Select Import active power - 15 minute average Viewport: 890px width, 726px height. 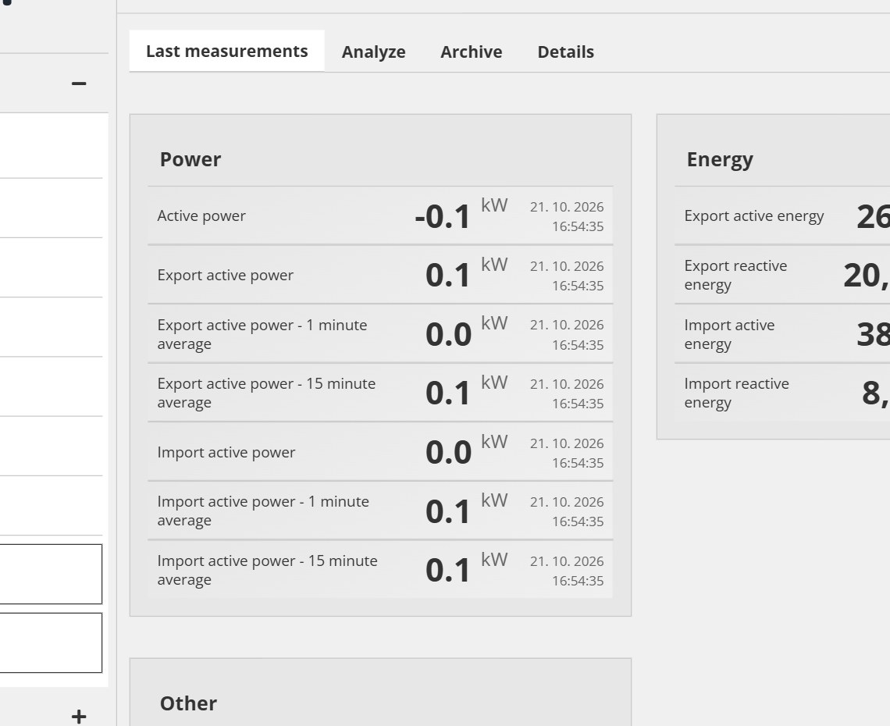[267, 570]
